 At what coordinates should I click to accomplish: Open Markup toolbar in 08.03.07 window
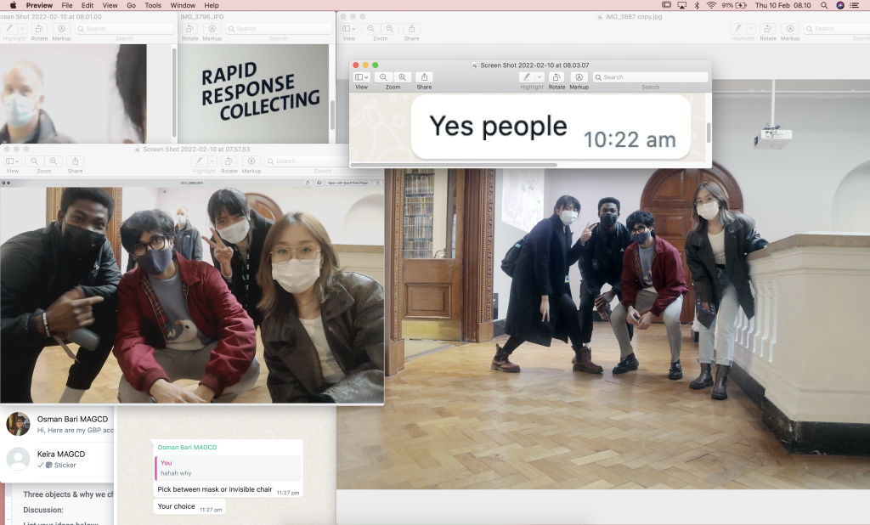point(579,77)
